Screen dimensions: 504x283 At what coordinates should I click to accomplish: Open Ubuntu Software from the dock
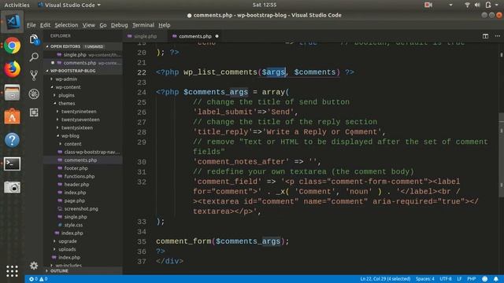coord(13,116)
